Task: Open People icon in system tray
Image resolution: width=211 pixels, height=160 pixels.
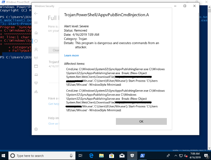Action: pyautogui.click(x=168, y=156)
